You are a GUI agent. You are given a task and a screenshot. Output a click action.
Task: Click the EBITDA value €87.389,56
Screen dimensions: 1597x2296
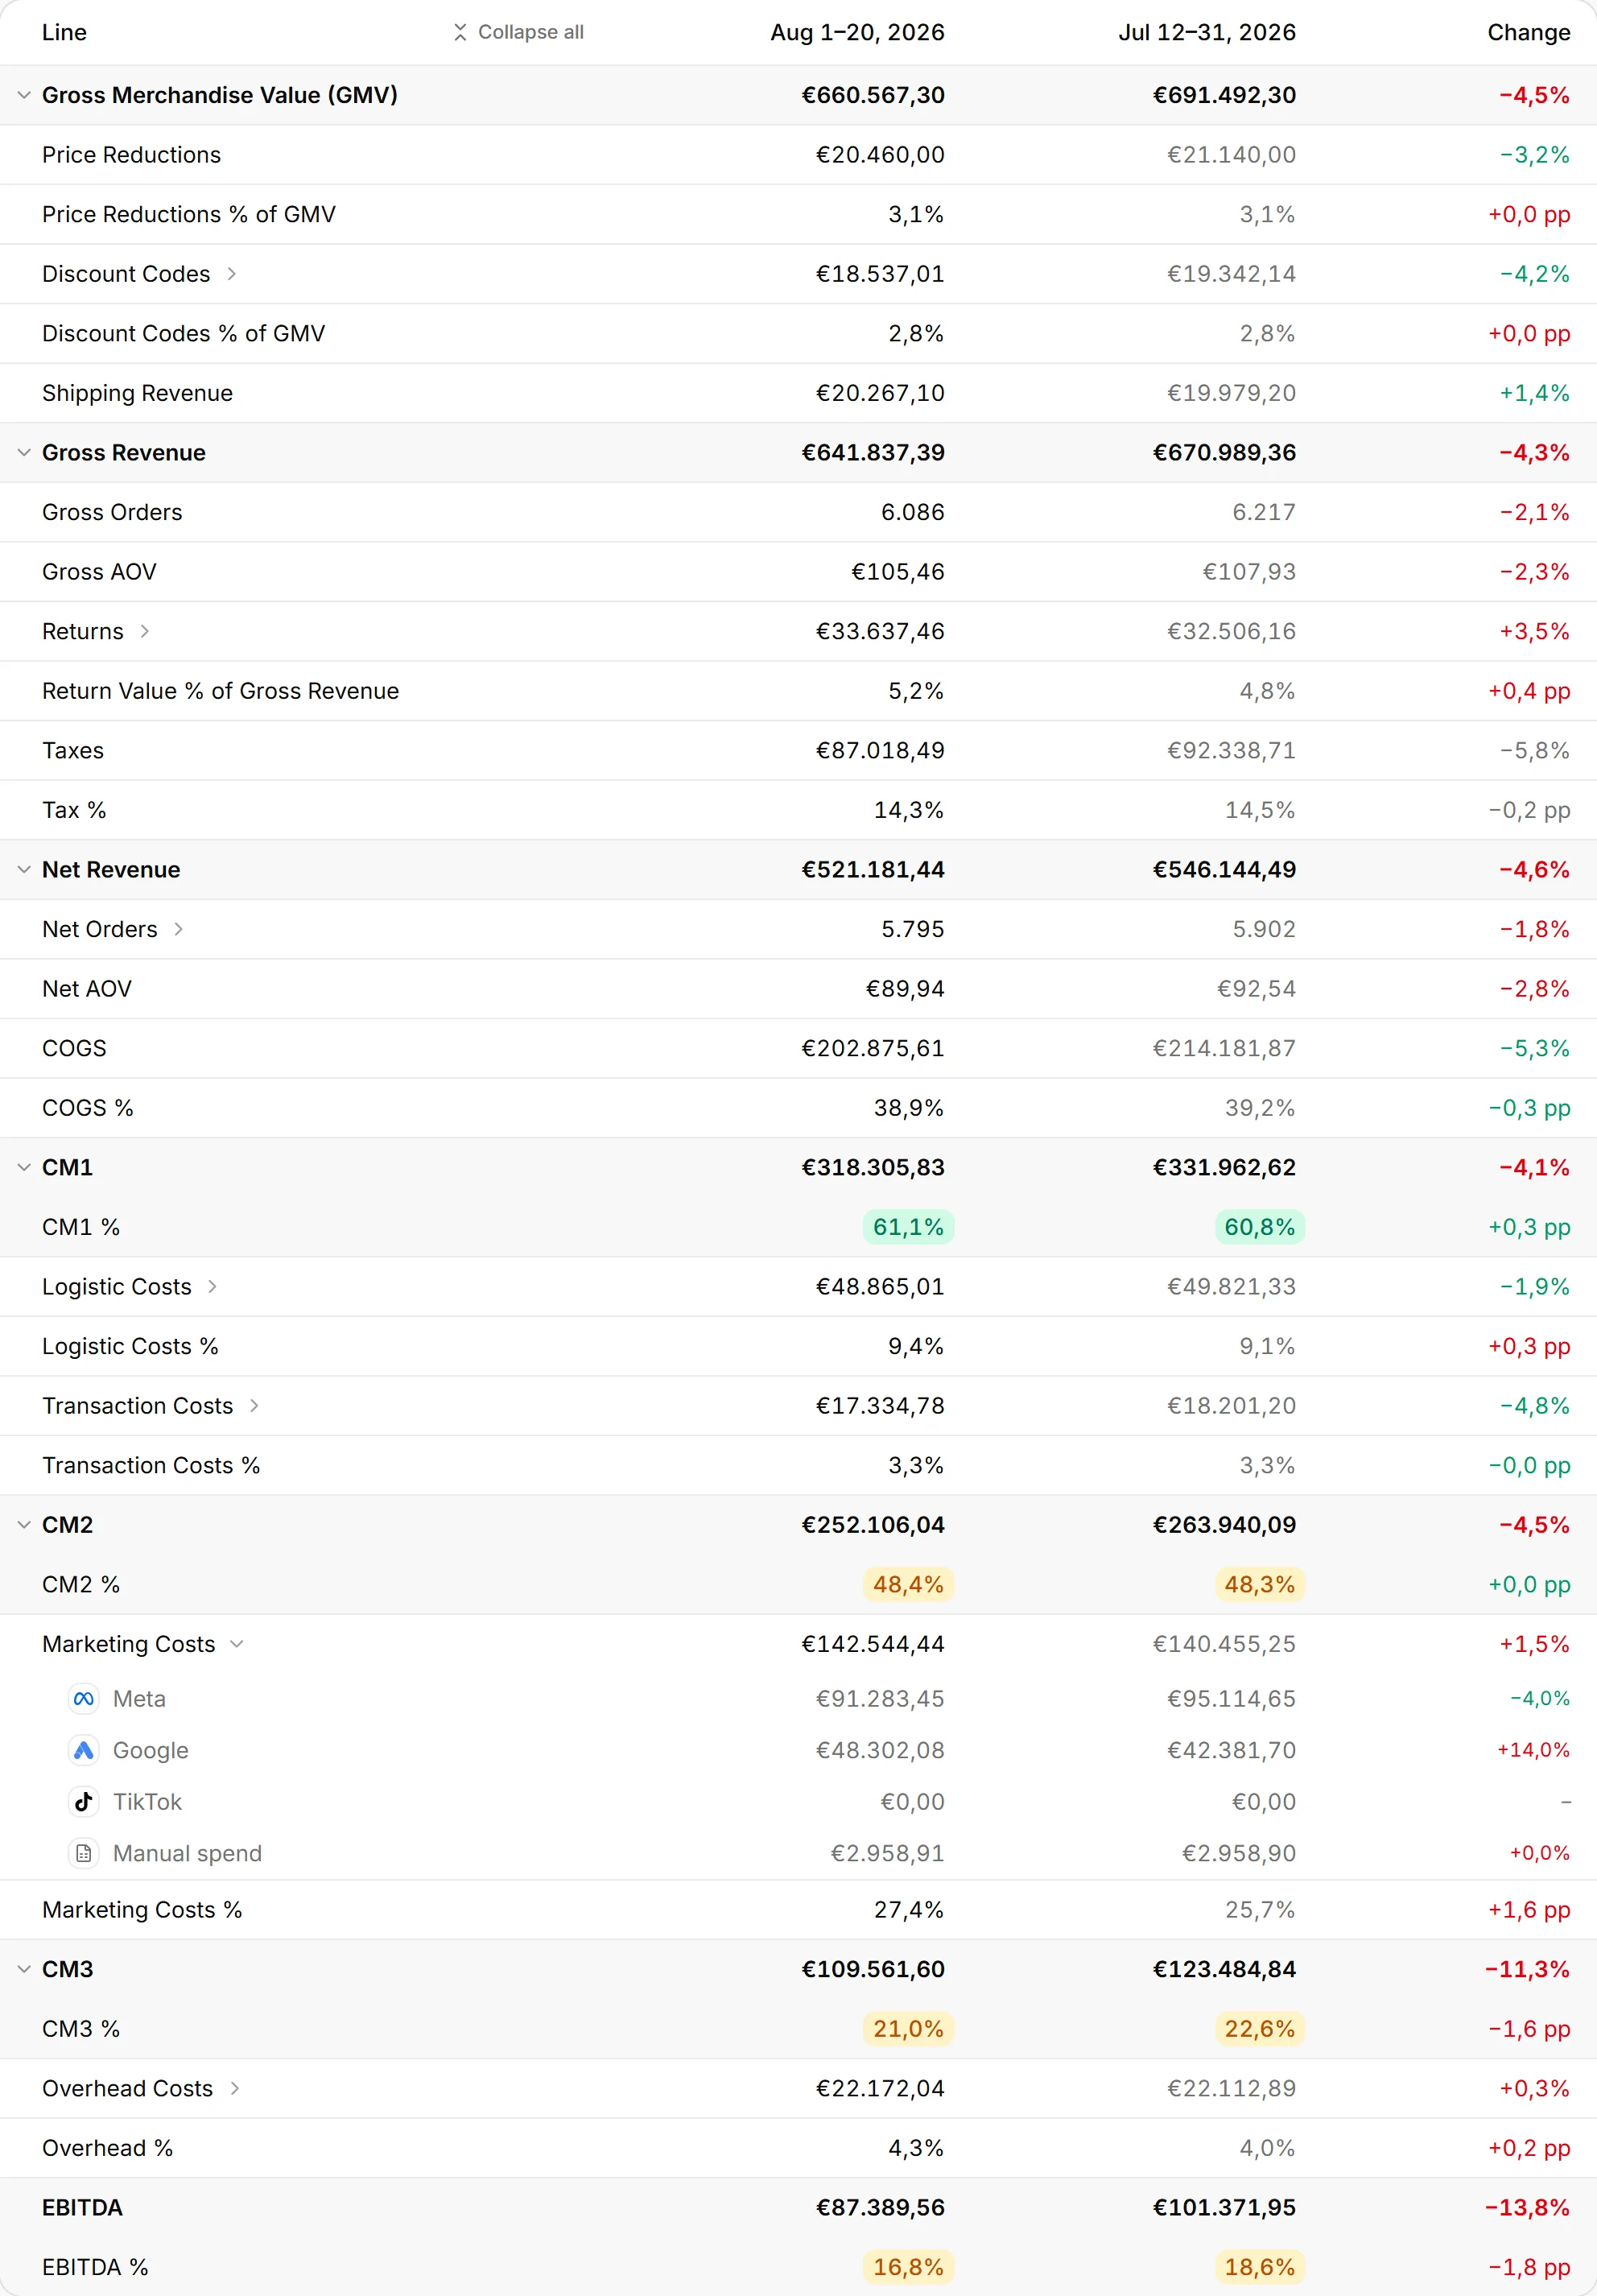880,2207
